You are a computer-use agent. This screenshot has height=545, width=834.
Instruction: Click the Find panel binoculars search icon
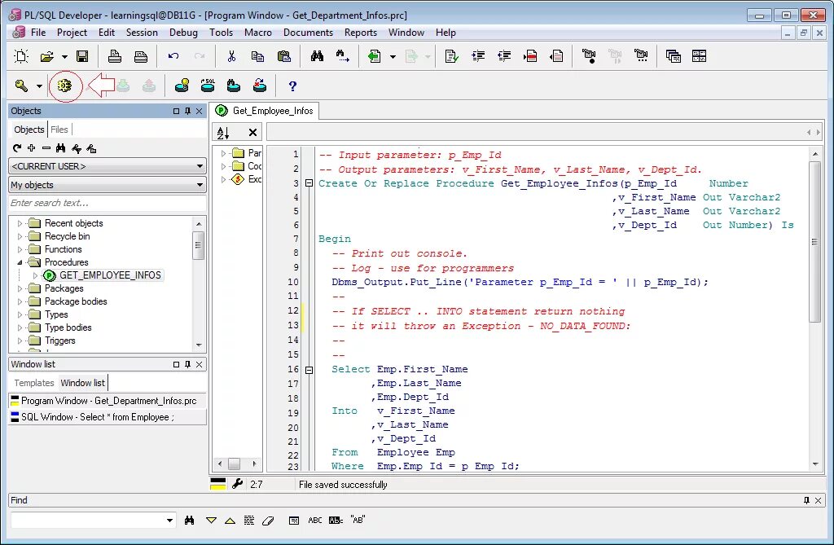point(189,520)
